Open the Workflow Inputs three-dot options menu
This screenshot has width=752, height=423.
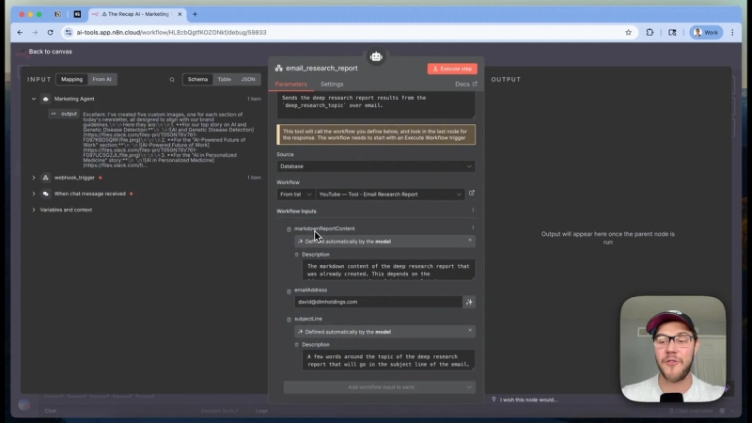point(473,210)
